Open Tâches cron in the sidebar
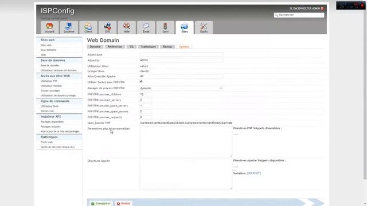 pos(47,111)
